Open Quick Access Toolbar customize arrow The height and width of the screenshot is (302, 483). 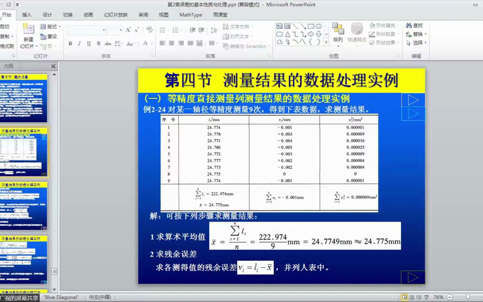tap(17, 4)
